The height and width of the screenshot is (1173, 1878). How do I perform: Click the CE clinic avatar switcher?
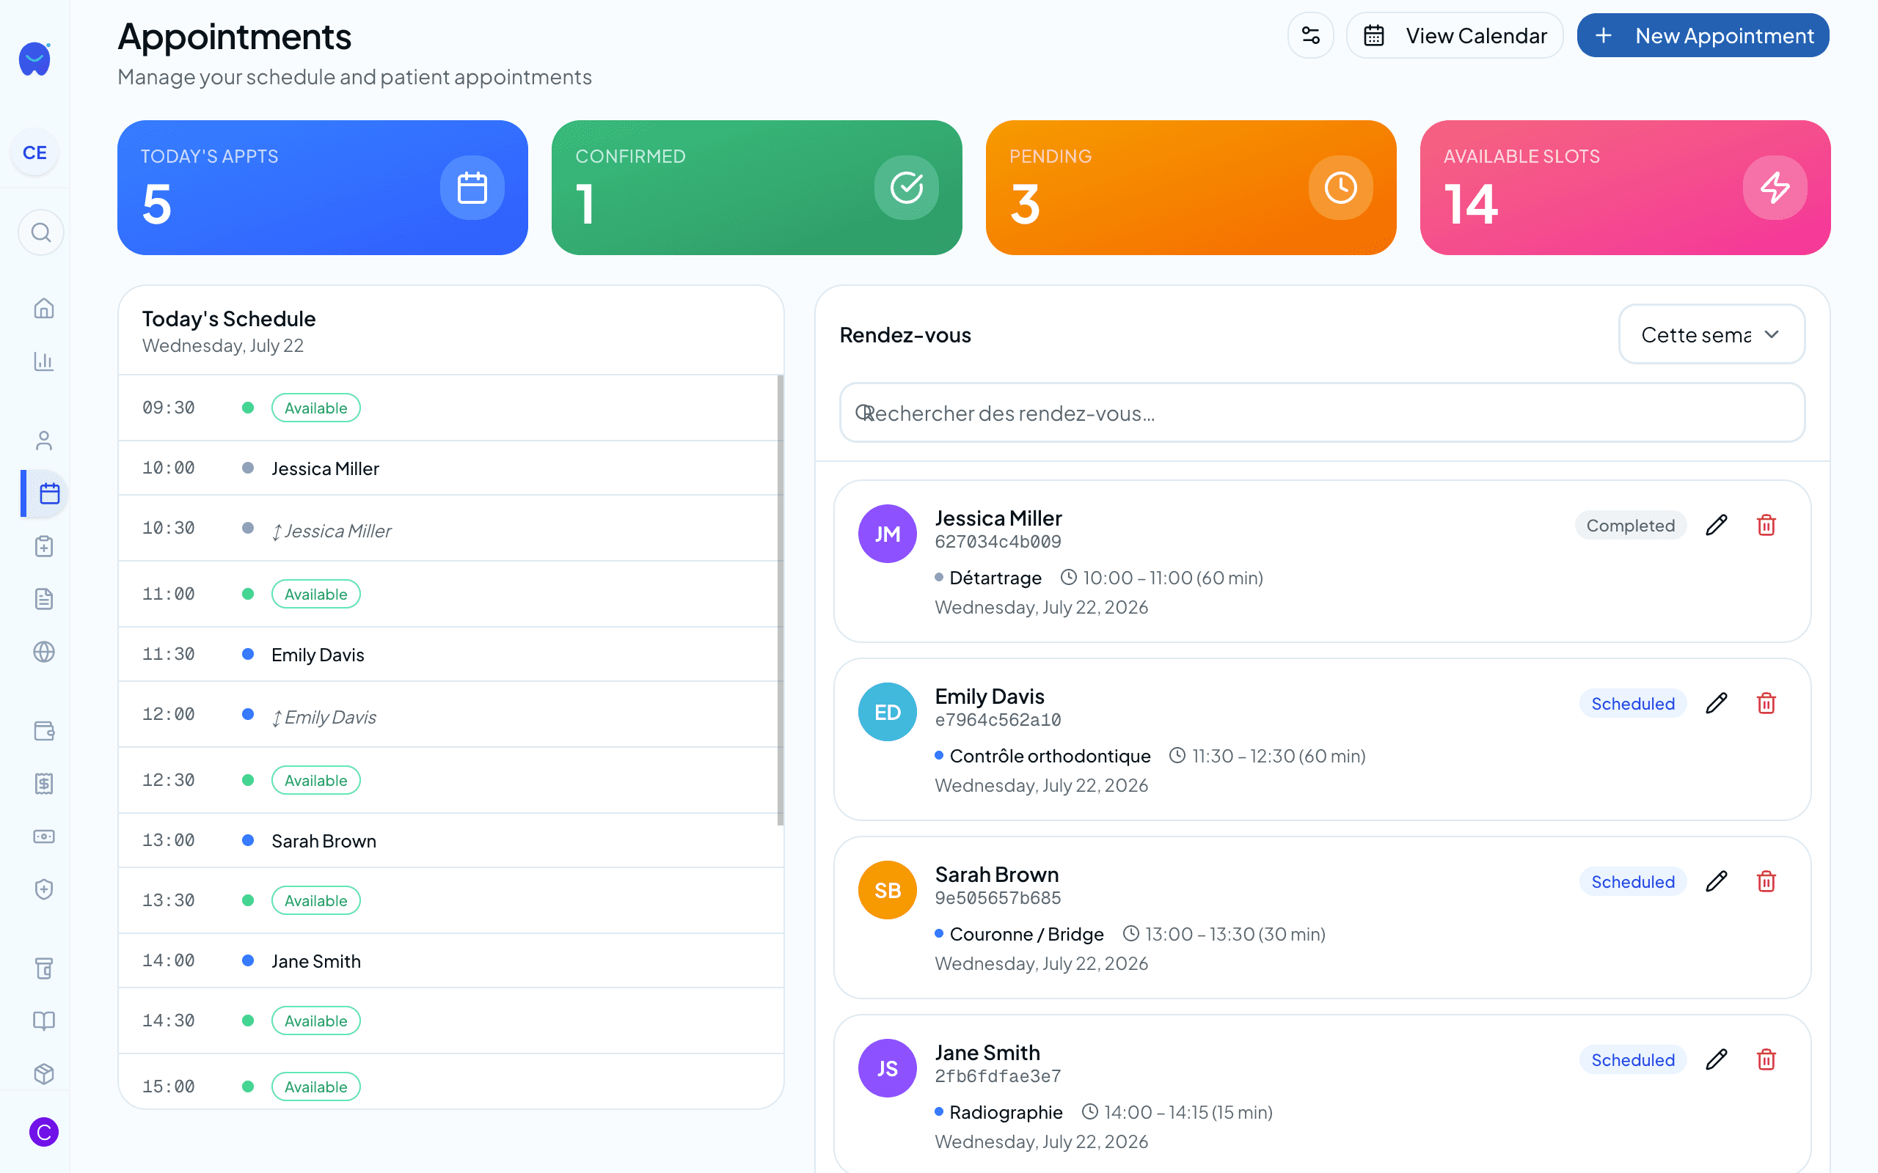[35, 152]
